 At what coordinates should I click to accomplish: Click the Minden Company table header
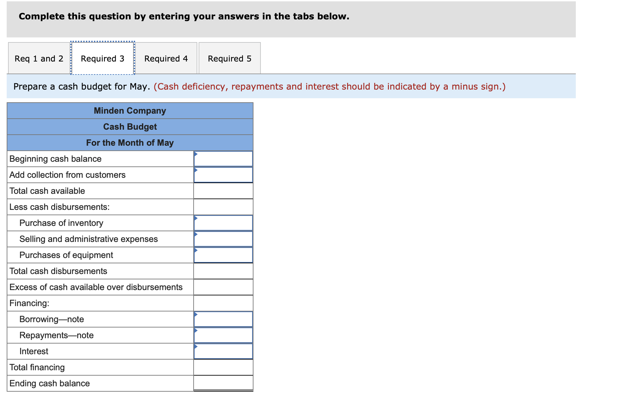[130, 111]
